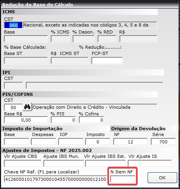Click the ICMS CST description field
Screen dimensions: 180x189
pyautogui.click(x=90, y=25)
